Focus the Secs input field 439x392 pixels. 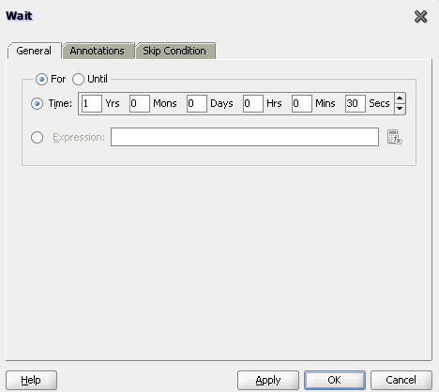(356, 103)
